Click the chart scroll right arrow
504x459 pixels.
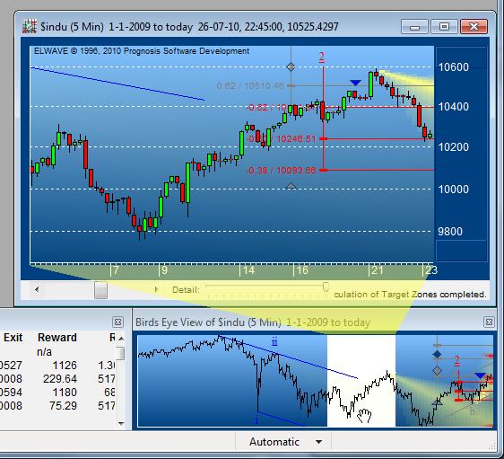(156, 289)
